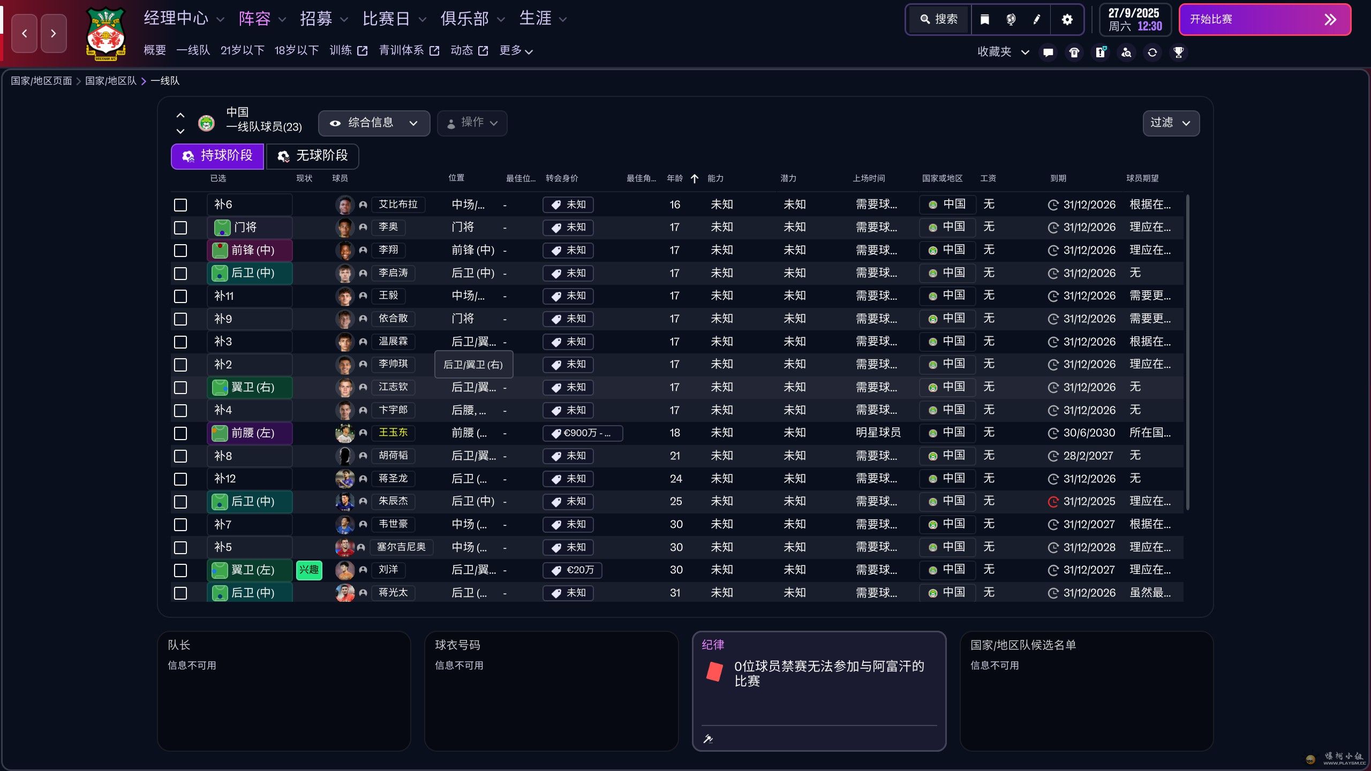This screenshot has width=1371, height=771.
Task: Click the globe icon in top toolbar
Action: (x=1011, y=20)
